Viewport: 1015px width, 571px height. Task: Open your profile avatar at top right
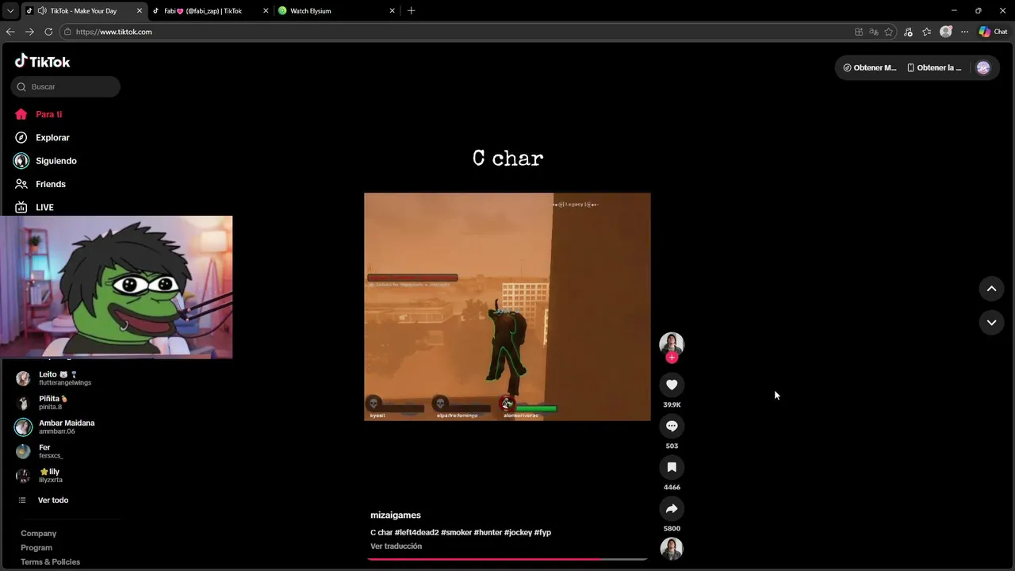(x=983, y=67)
